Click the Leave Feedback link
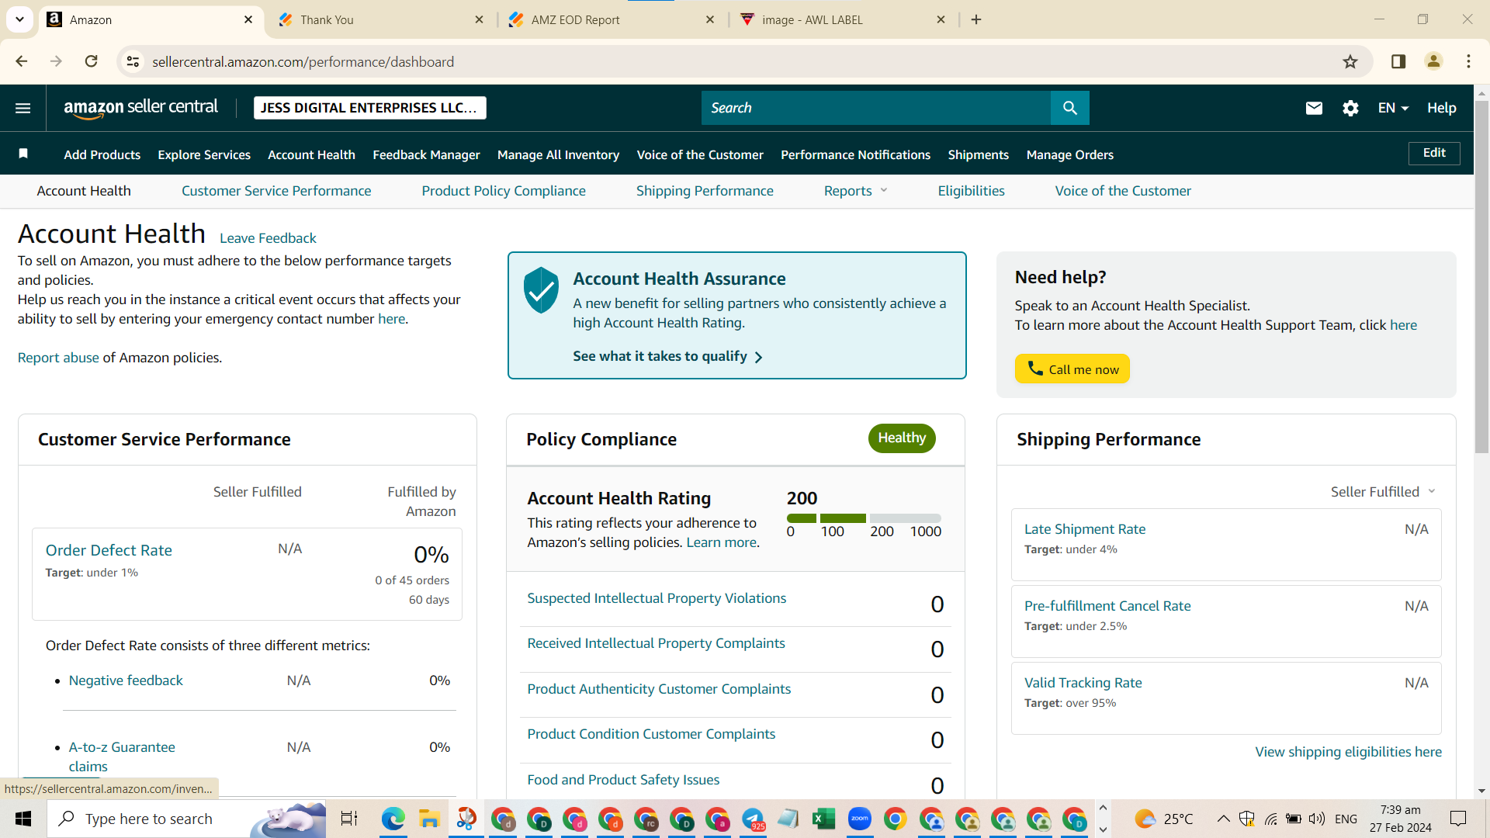The image size is (1490, 838). (x=268, y=238)
